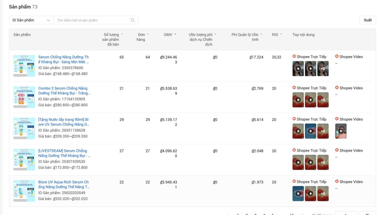The image size is (378, 215).
Task: Open Biore UV Aqua Rich Serum product link
Action: tap(64, 185)
